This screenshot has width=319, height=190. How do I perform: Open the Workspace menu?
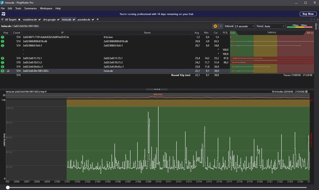coord(46,8)
